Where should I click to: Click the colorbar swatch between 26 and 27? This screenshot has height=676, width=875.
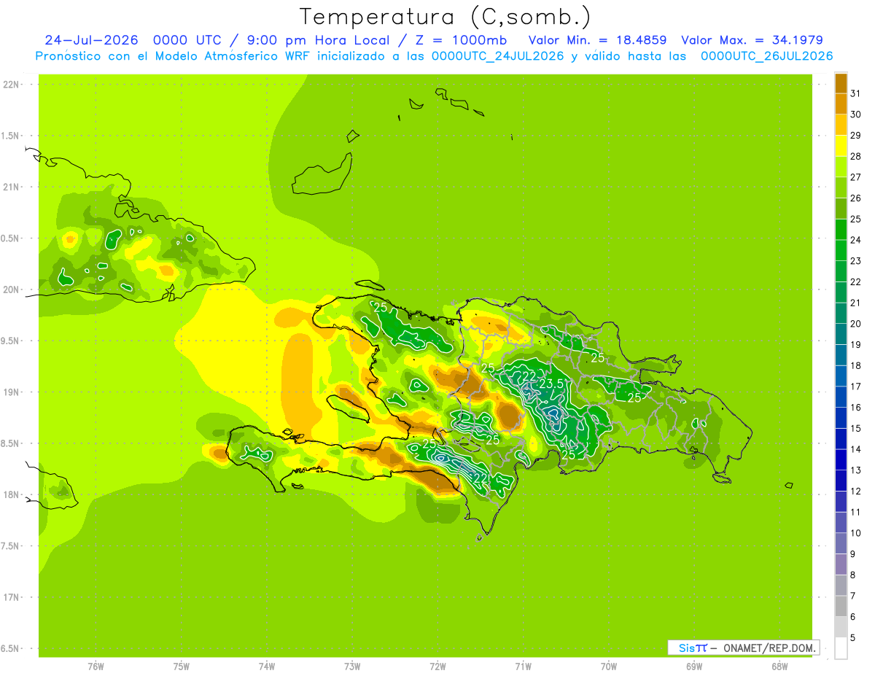coord(841,187)
